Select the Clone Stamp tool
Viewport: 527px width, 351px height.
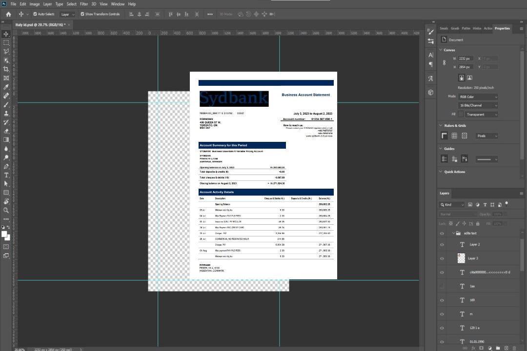click(6, 113)
